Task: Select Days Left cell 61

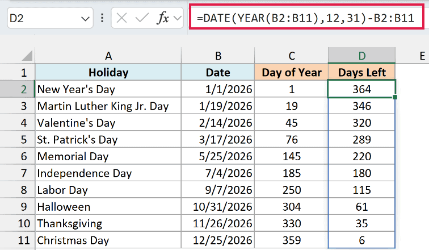Action: pos(361,206)
